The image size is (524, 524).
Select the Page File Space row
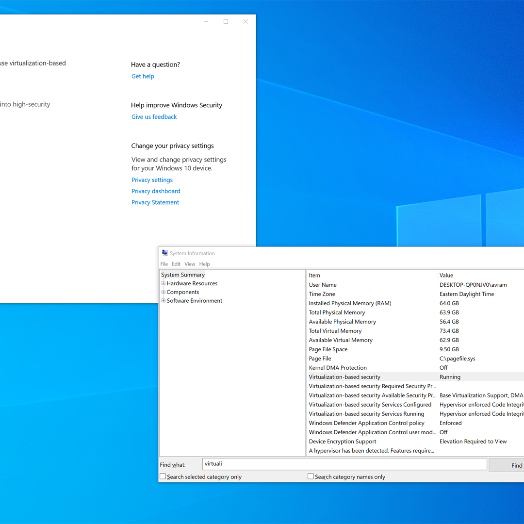pyautogui.click(x=415, y=349)
